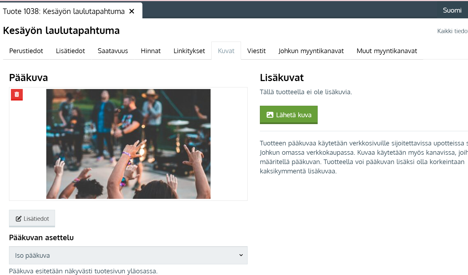Click the Kaikki tiedot link

point(452,31)
